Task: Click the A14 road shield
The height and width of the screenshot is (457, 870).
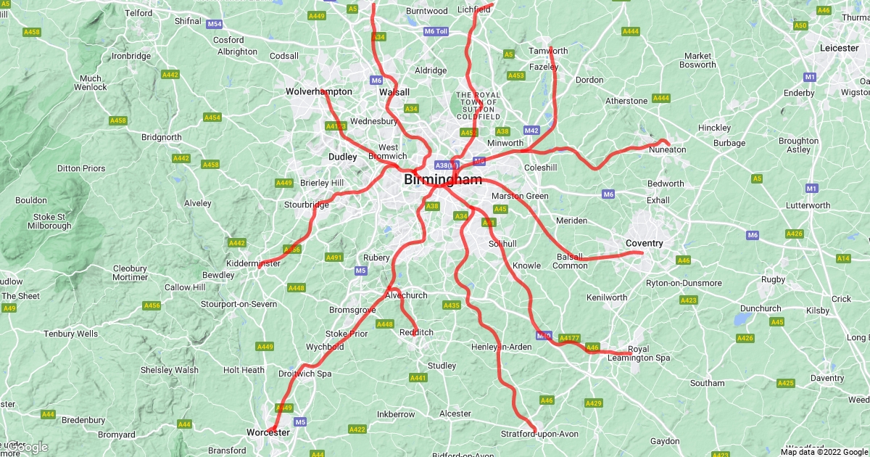Action: (x=843, y=258)
